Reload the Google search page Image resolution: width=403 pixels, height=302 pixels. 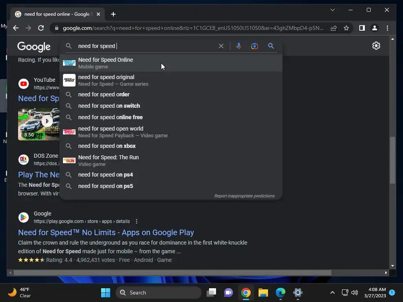point(41,28)
